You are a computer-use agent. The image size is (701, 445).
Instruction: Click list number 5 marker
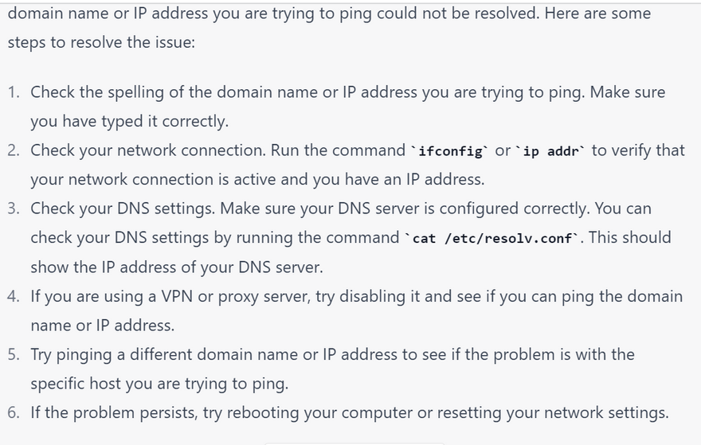click(13, 355)
